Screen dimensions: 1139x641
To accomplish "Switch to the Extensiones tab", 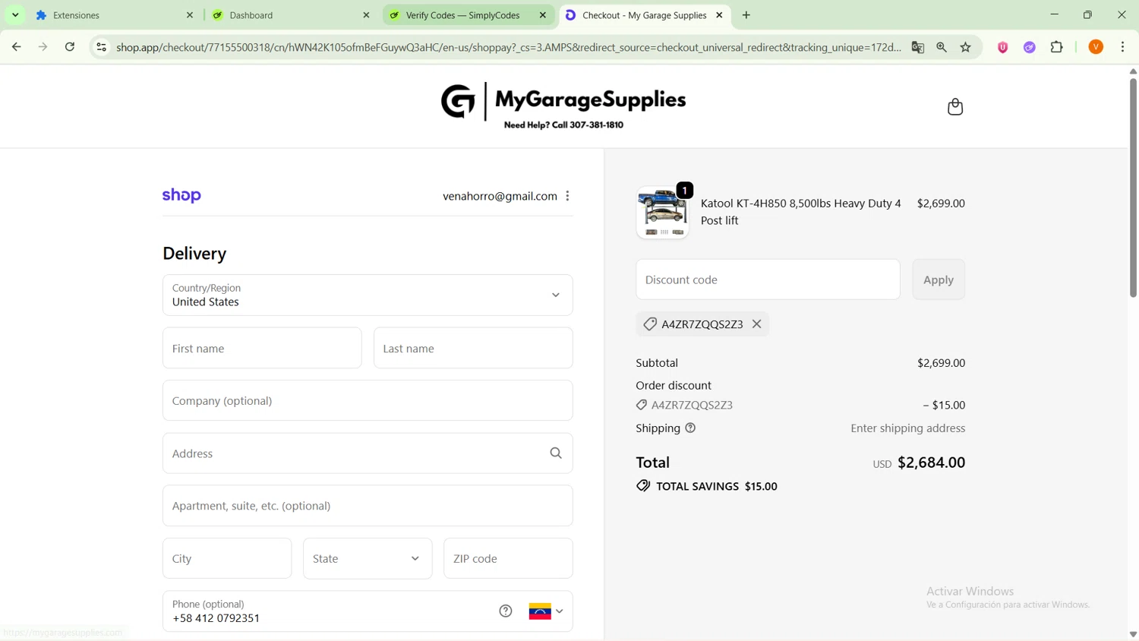I will point(114,15).
